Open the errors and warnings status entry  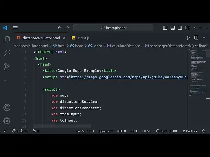point(20,131)
